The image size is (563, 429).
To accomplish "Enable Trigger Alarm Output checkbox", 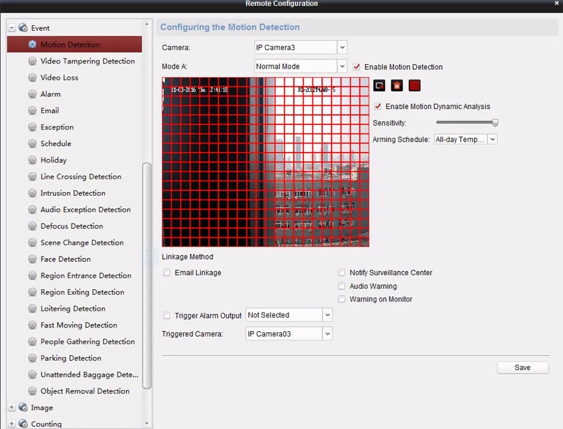I will 167,315.
